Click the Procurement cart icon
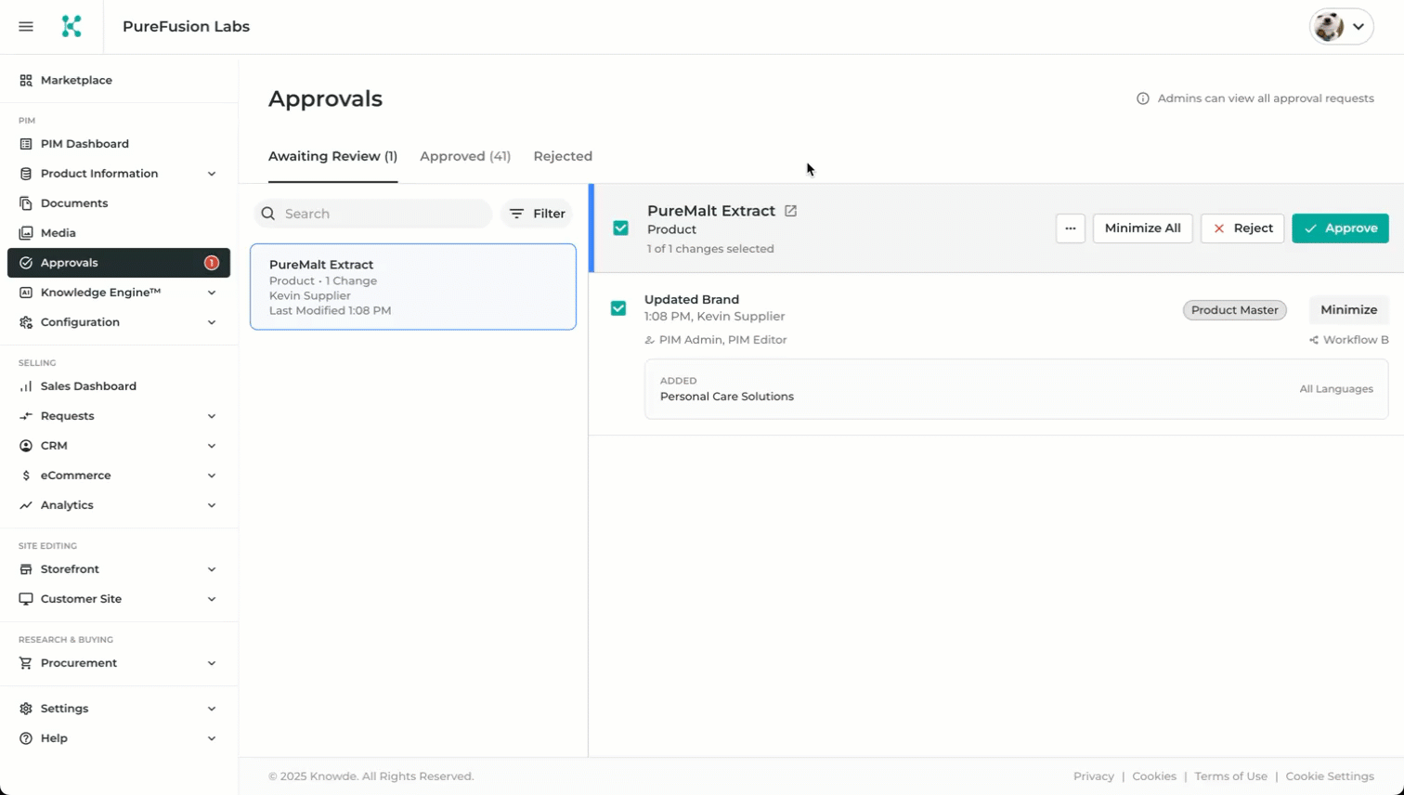The height and width of the screenshot is (795, 1404). tap(26, 663)
